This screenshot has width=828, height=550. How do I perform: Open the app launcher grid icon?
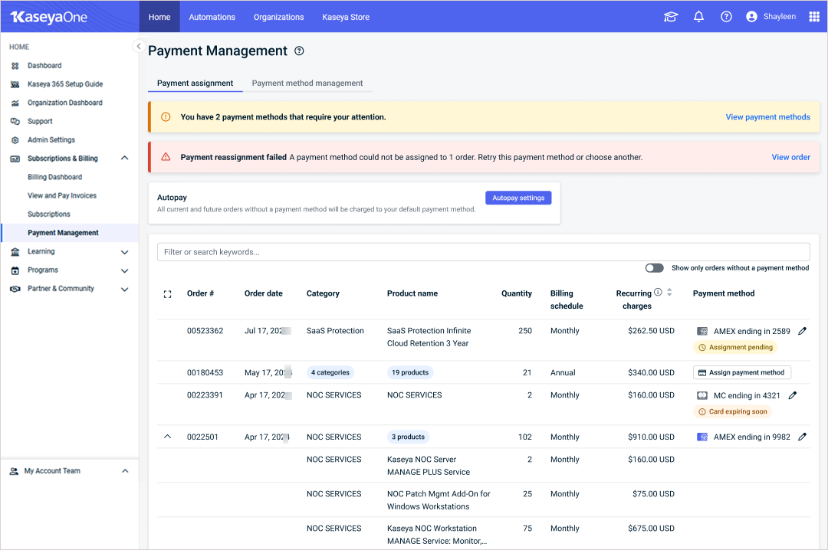point(813,17)
